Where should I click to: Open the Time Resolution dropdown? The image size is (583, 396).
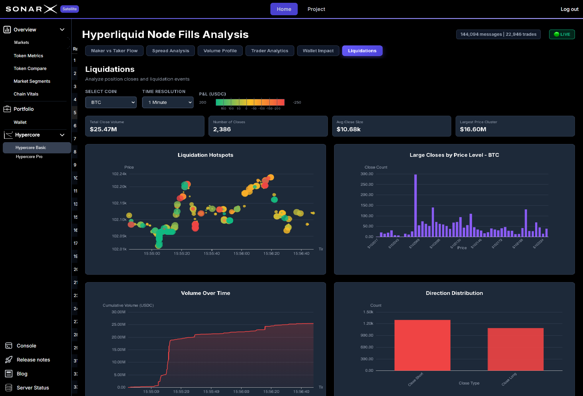tap(168, 102)
